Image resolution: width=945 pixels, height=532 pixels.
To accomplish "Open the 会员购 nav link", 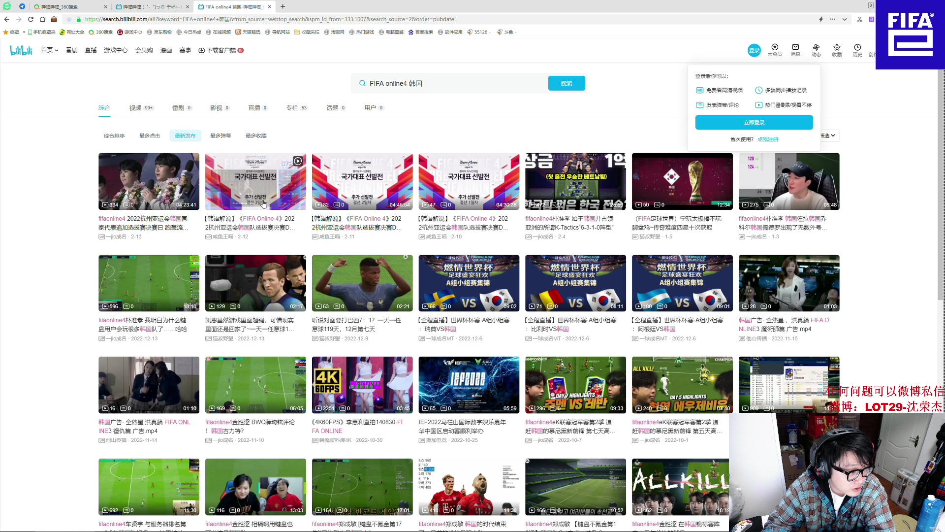I will pyautogui.click(x=144, y=50).
